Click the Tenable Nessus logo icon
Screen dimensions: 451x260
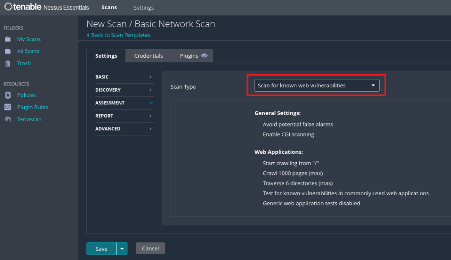(8, 7)
